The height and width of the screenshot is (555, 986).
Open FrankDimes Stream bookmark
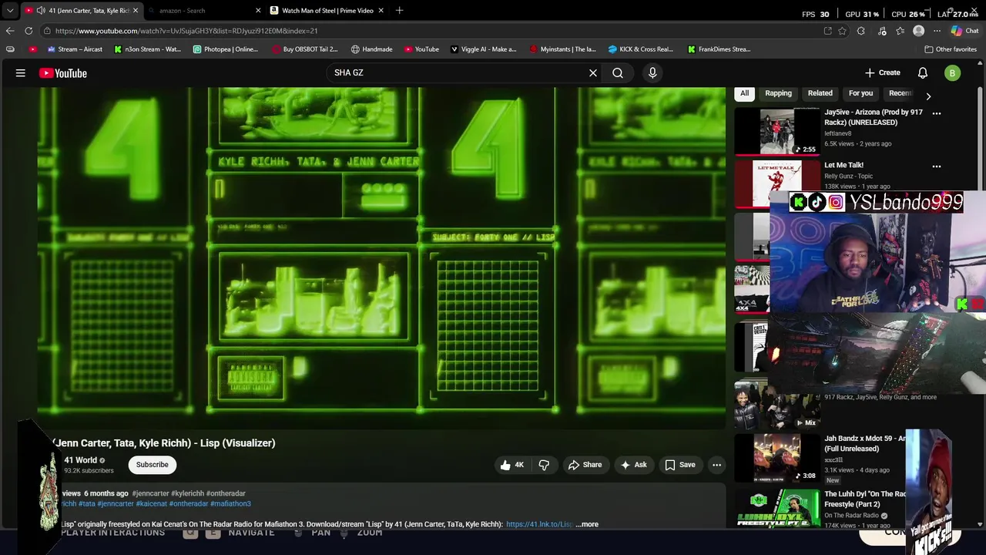[x=719, y=49]
